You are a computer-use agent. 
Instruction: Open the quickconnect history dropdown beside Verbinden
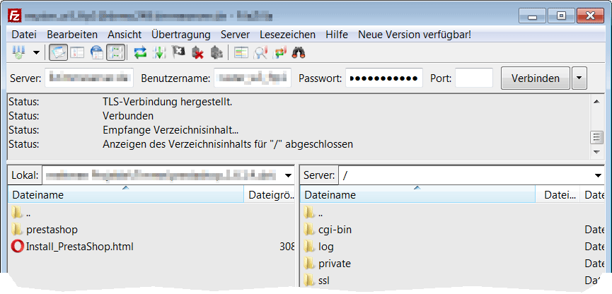(x=579, y=78)
